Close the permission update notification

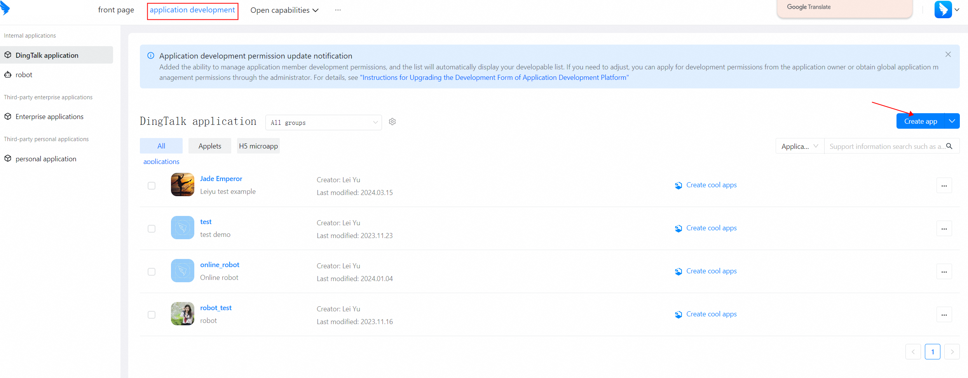click(948, 55)
